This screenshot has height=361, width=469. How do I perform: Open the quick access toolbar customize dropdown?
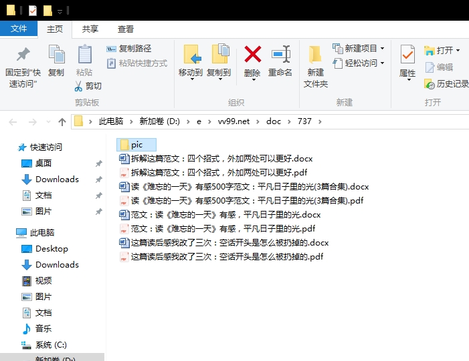[60, 11]
